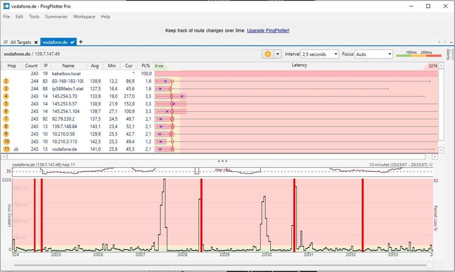This screenshot has width=455, height=272.
Task: Click the 10.210.0.50 hop name
Action: tap(63, 134)
